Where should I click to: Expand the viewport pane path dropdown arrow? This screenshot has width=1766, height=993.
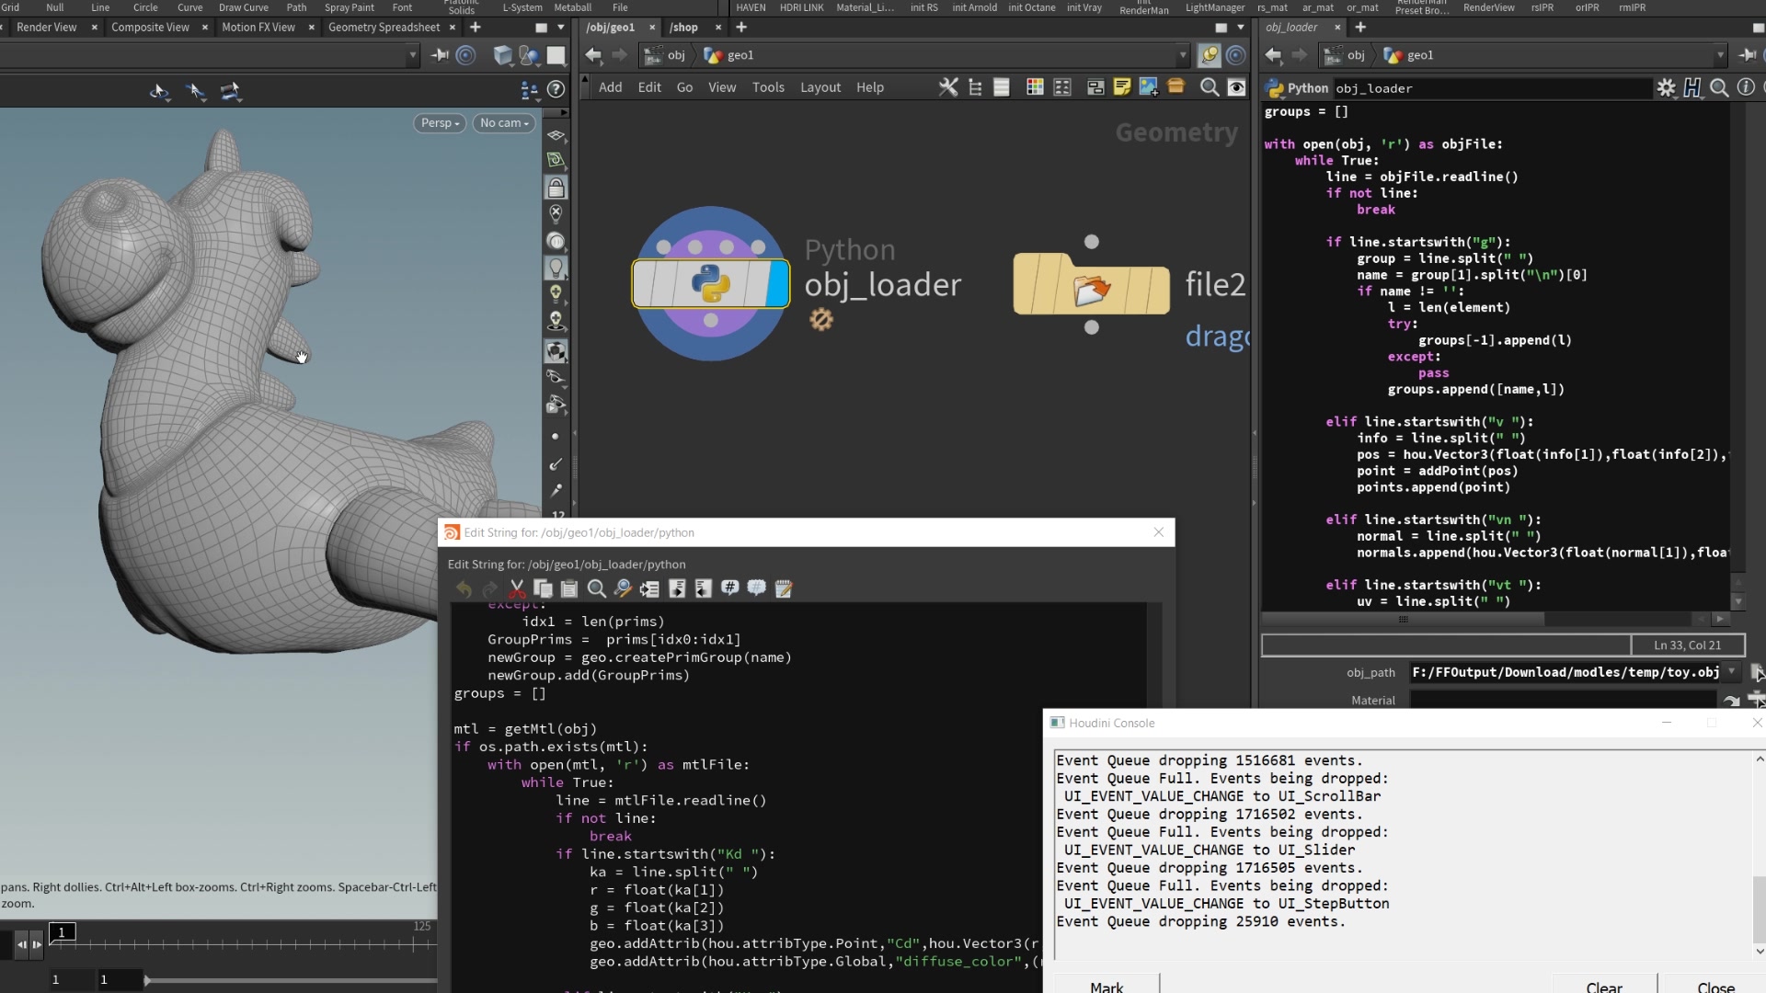[x=412, y=55]
